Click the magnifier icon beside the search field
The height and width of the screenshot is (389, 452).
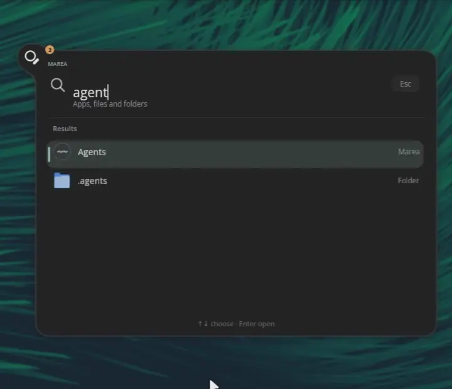(58, 85)
